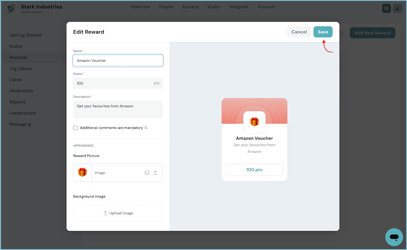
Task: Click Upload image for background
Action: click(118, 213)
